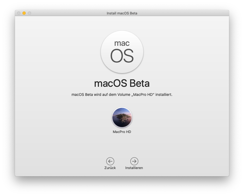Click the volume installation message sentence
The width and height of the screenshot is (244, 196).
tap(122, 95)
